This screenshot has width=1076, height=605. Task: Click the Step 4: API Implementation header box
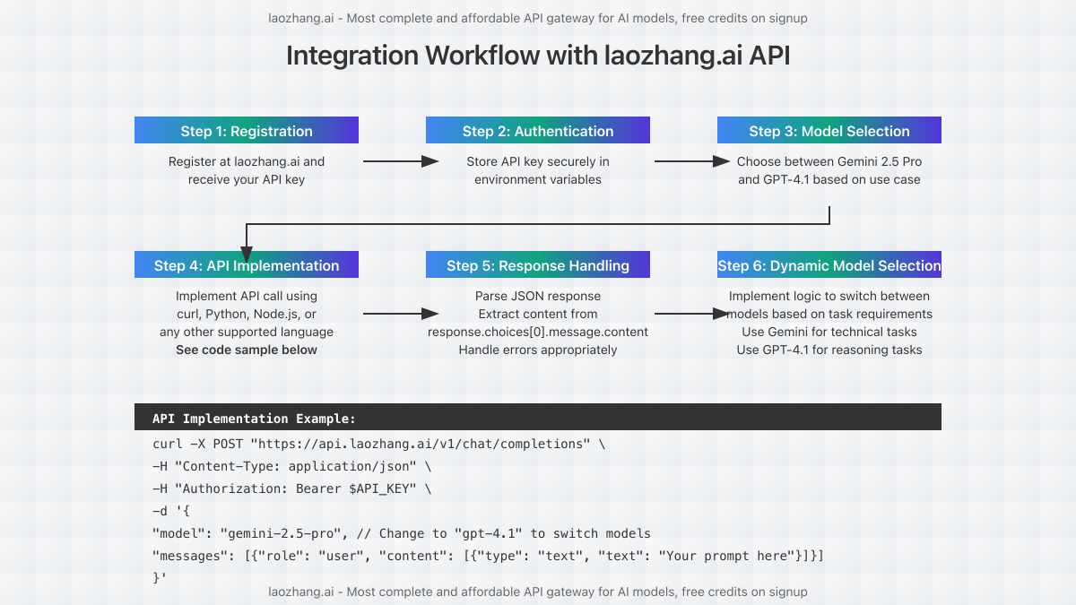[x=247, y=264]
